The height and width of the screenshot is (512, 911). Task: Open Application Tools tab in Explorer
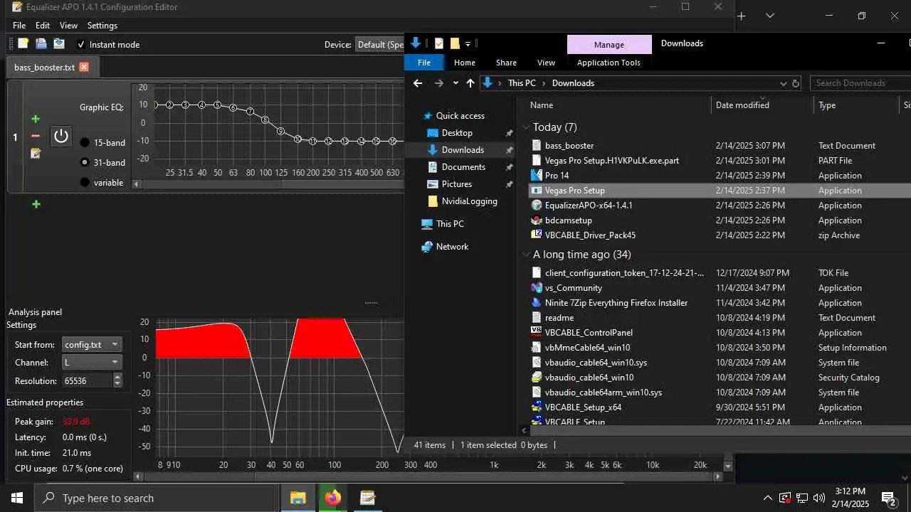(609, 63)
